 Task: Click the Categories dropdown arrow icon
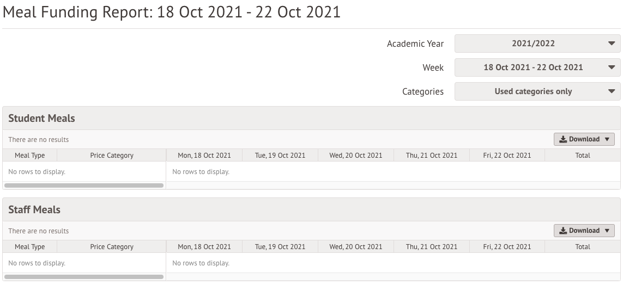point(612,91)
